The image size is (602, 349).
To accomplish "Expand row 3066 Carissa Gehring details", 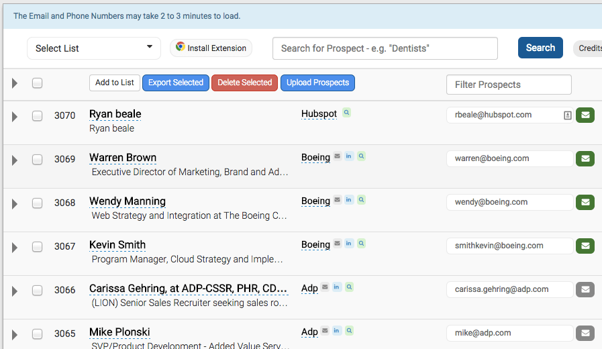I will pos(15,291).
